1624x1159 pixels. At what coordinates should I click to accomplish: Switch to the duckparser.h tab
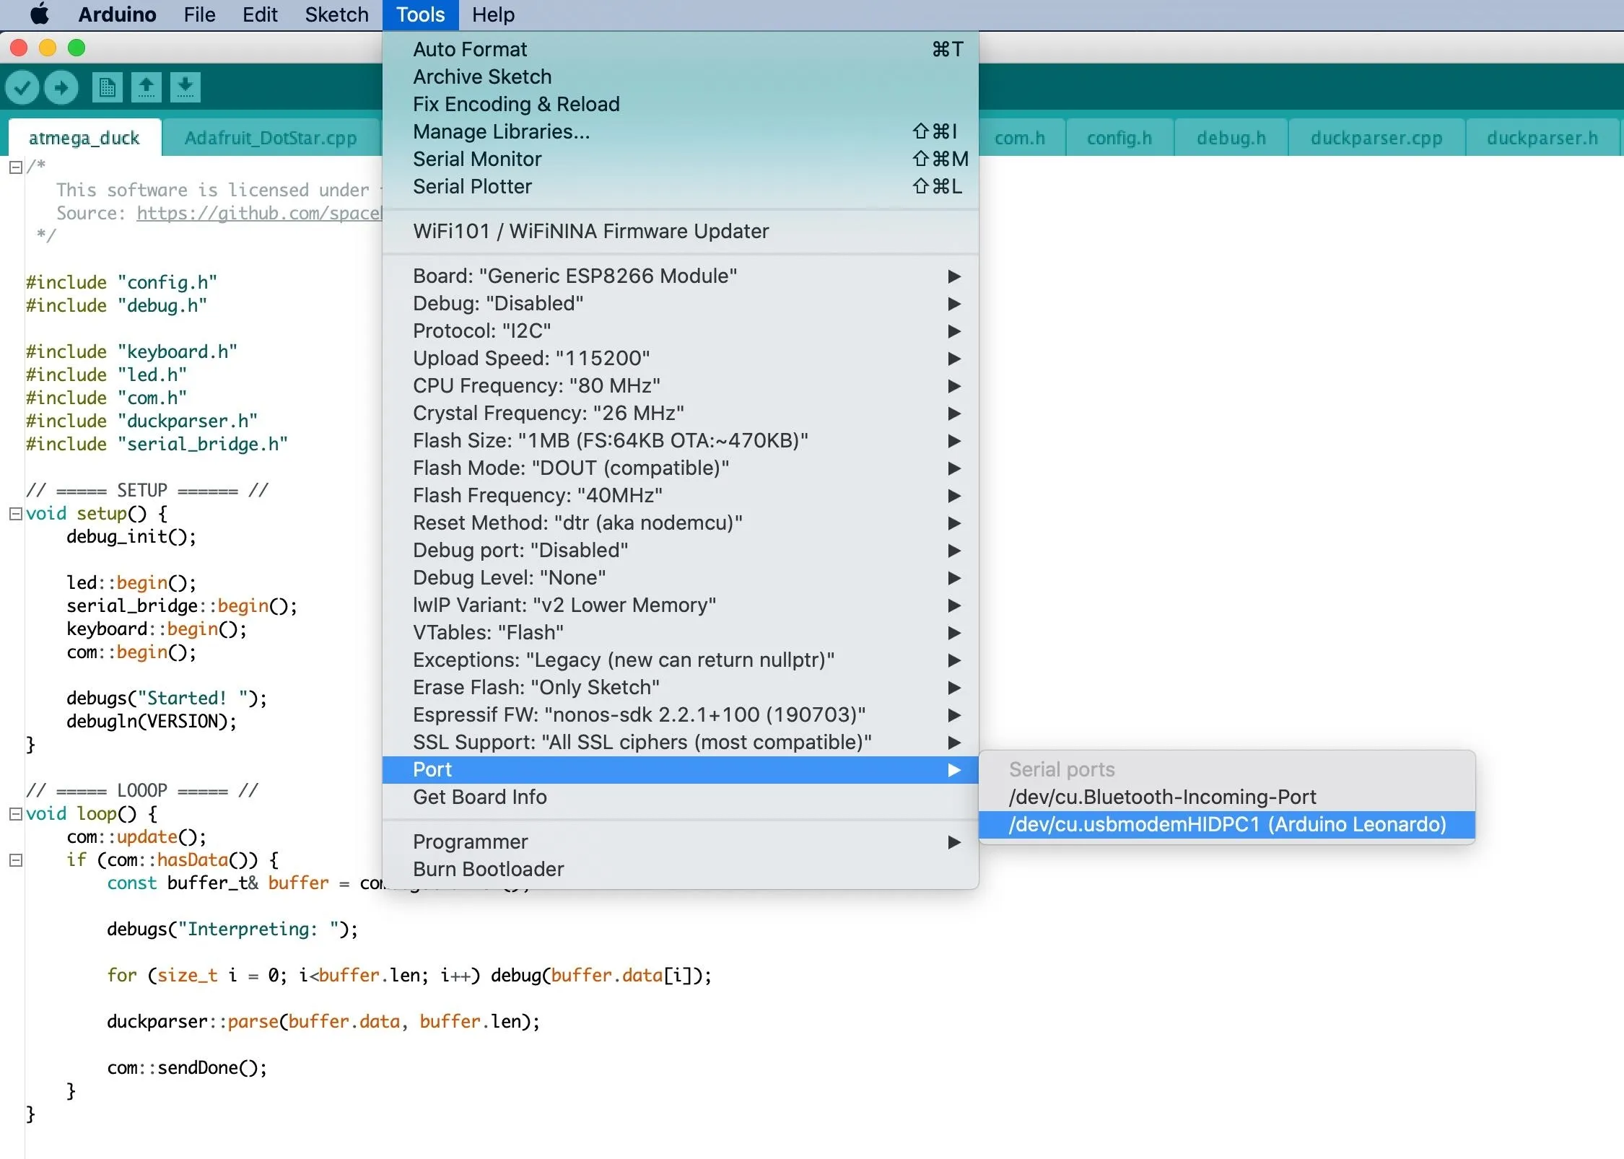(x=1542, y=138)
